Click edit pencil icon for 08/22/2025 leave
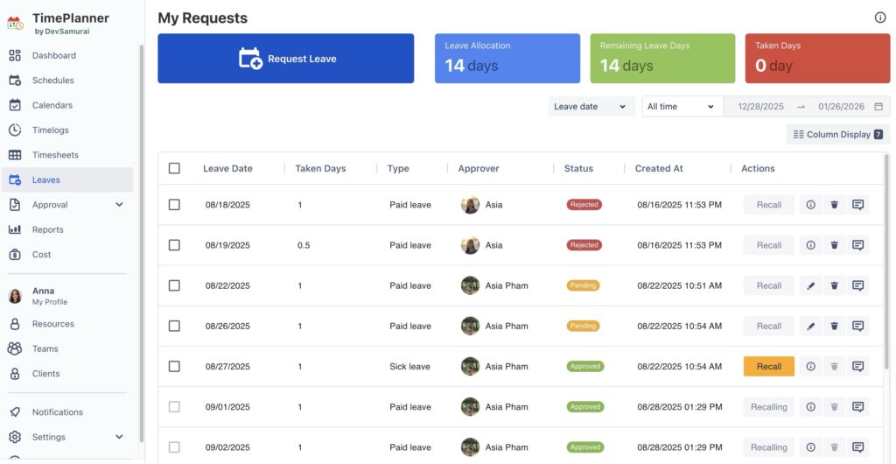Image resolution: width=896 pixels, height=464 pixels. [810, 285]
